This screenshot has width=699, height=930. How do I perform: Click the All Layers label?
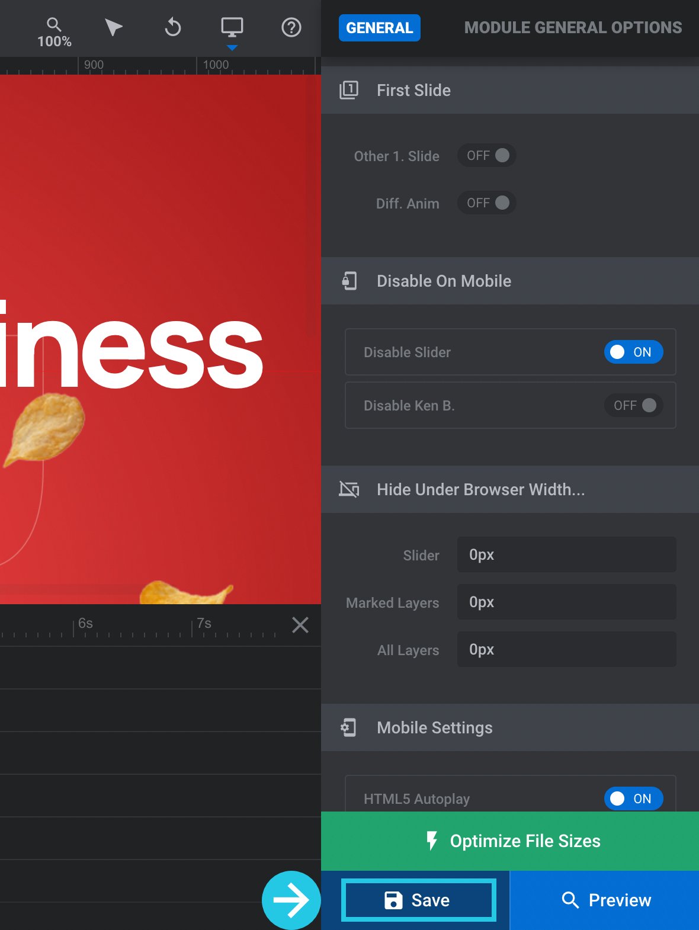pos(408,650)
